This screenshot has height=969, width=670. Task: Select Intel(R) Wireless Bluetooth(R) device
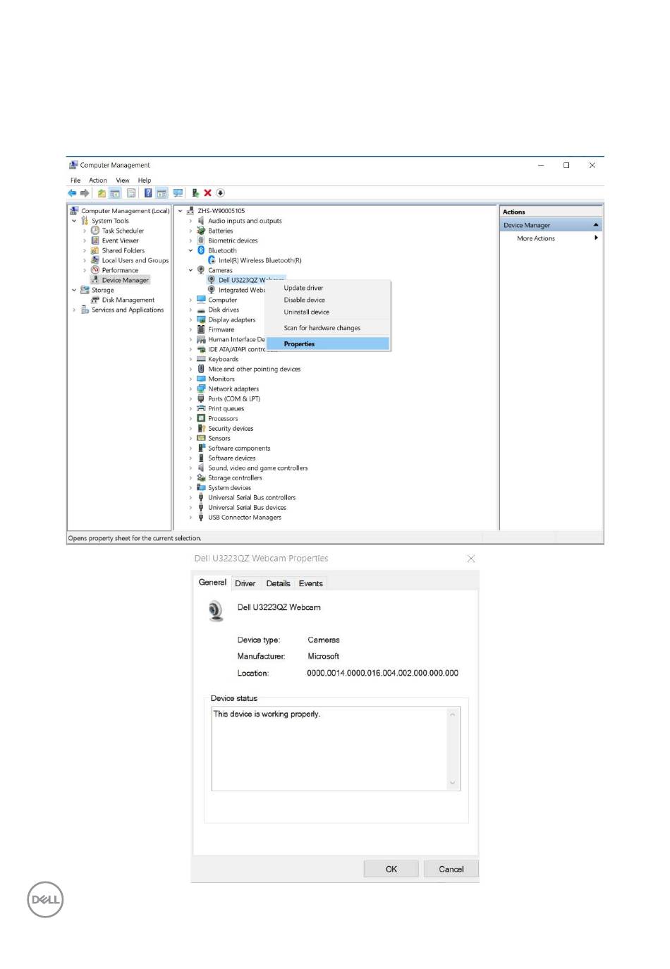click(x=260, y=260)
